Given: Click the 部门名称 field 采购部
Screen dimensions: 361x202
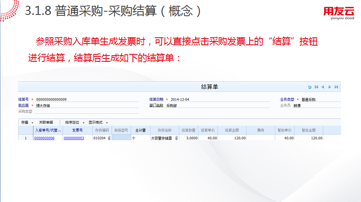Looking at the screenshot, I should [218, 105].
